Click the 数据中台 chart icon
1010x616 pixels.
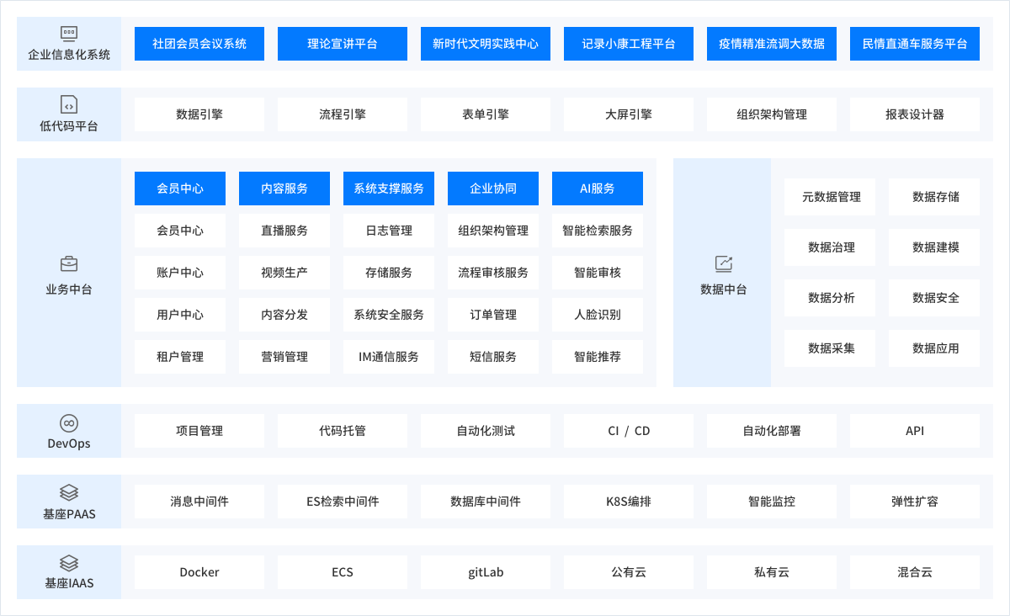[723, 264]
